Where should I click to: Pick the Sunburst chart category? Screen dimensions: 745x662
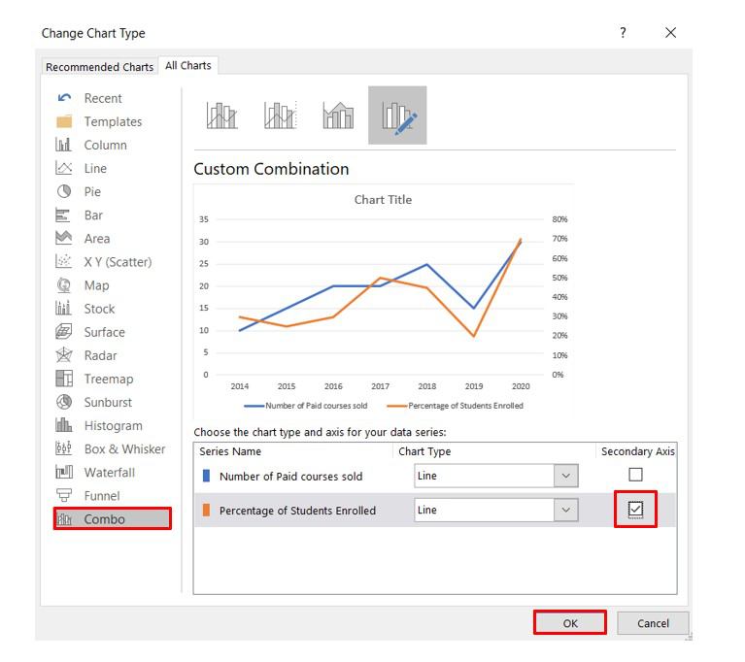108,402
